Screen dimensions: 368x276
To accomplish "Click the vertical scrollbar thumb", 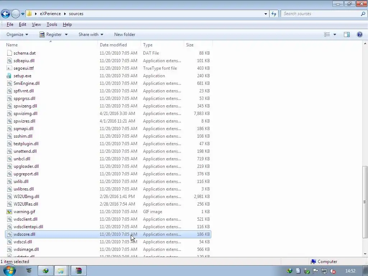I will click(x=365, y=202).
